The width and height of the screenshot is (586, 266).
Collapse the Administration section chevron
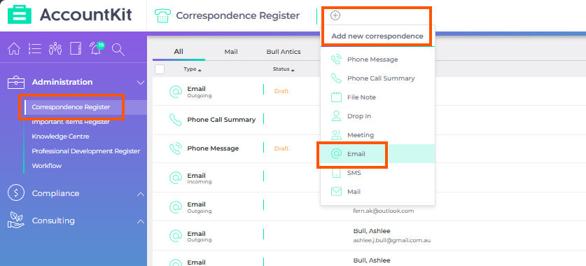click(x=141, y=82)
